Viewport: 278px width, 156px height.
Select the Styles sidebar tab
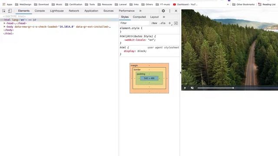point(125,17)
